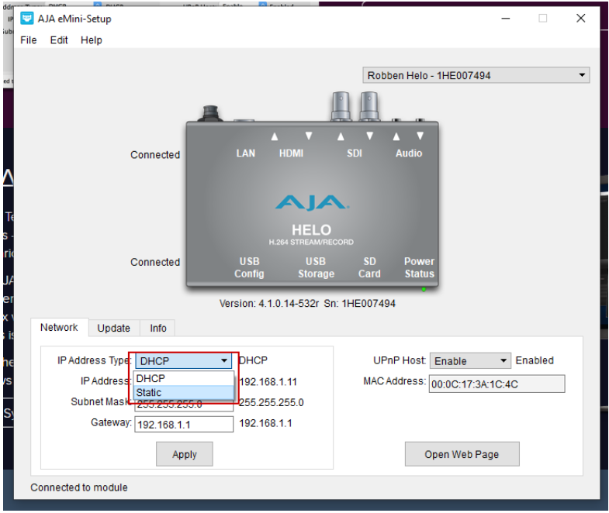The height and width of the screenshot is (513, 609).
Task: Expand the Robben Helo device selector dropdown
Action: pyautogui.click(x=476, y=75)
